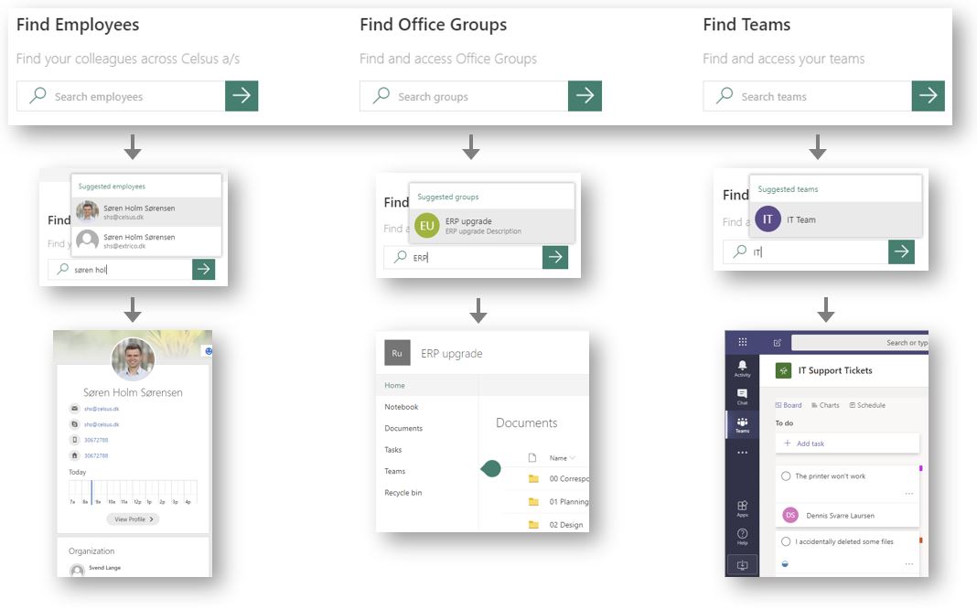Click the new chat compose icon
Screen dimensions: 977x609
coord(777,343)
